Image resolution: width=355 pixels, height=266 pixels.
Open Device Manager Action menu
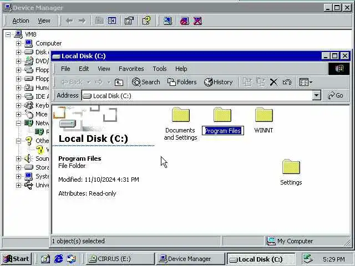(21, 21)
